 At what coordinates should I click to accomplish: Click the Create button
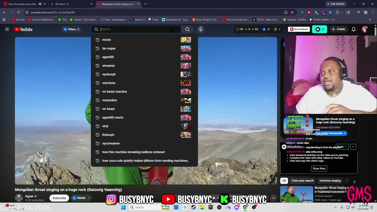click(x=338, y=29)
